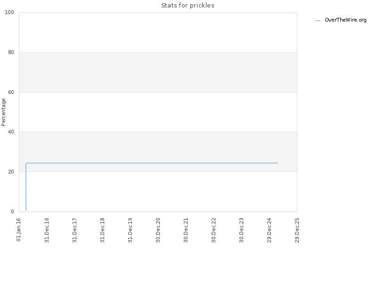Click the 29.Dec.24 x-axis label
The height and width of the screenshot is (282, 377).
pos(269,230)
